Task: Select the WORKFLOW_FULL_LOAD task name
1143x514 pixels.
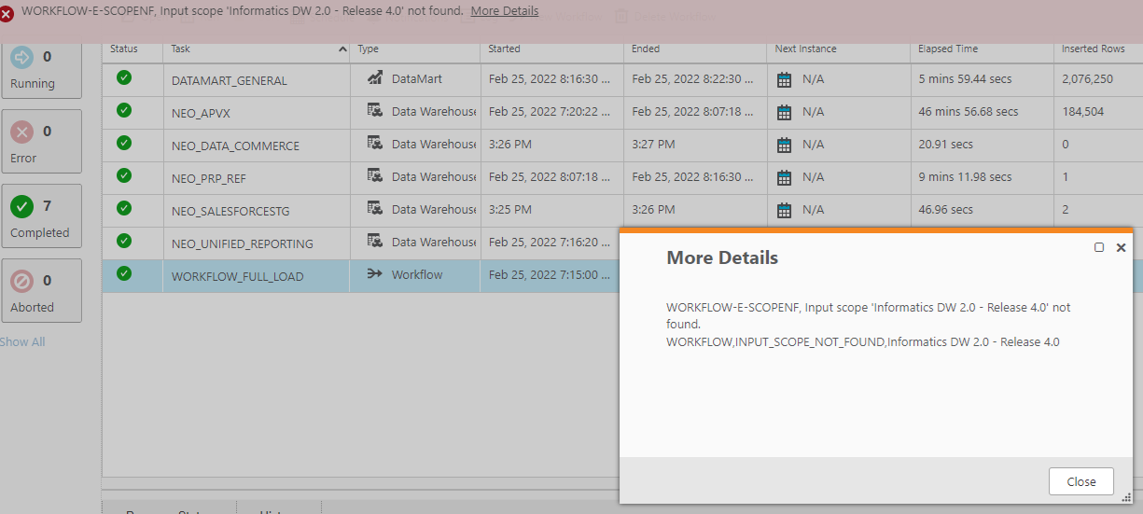Action: coord(238,277)
